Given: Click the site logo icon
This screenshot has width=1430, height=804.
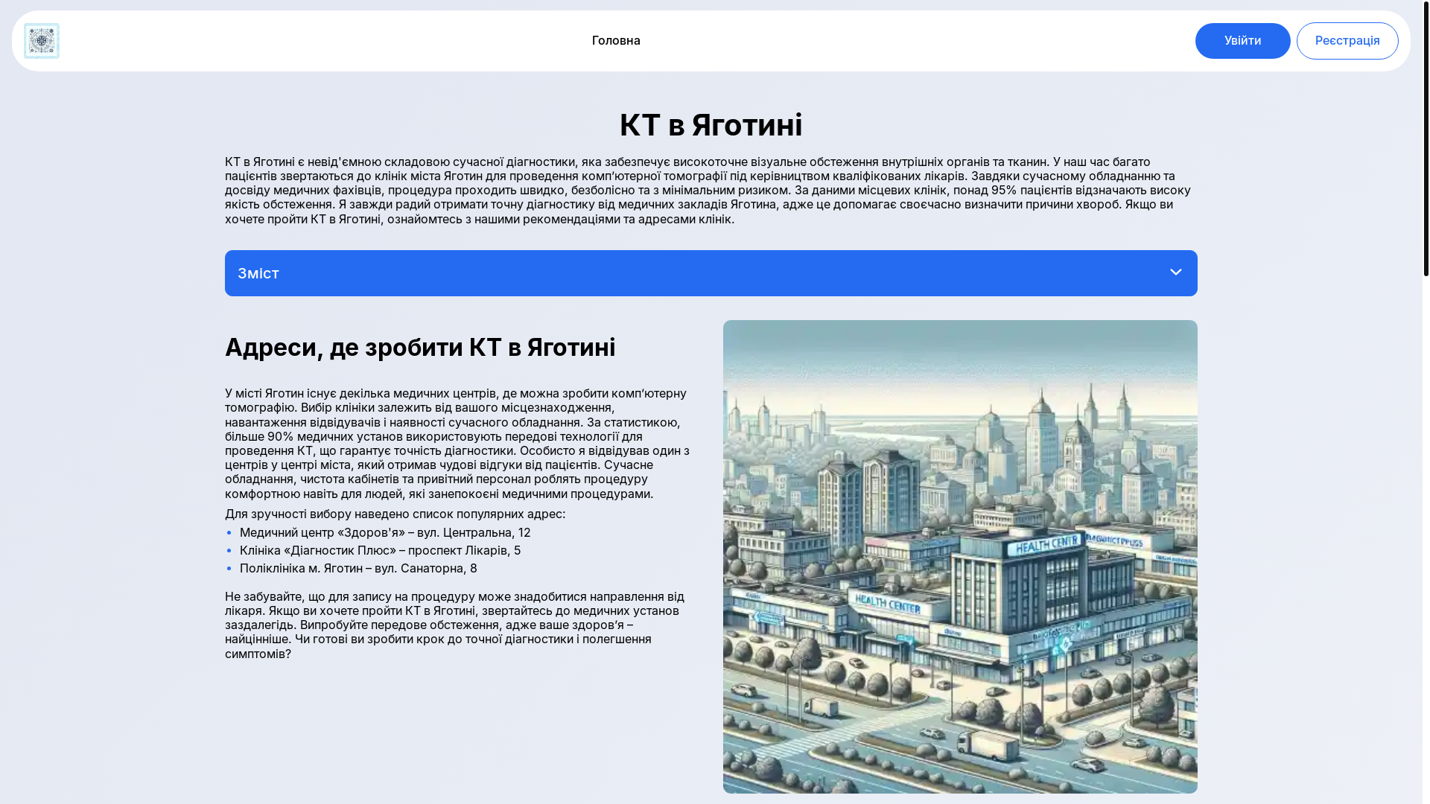Looking at the screenshot, I should [42, 41].
